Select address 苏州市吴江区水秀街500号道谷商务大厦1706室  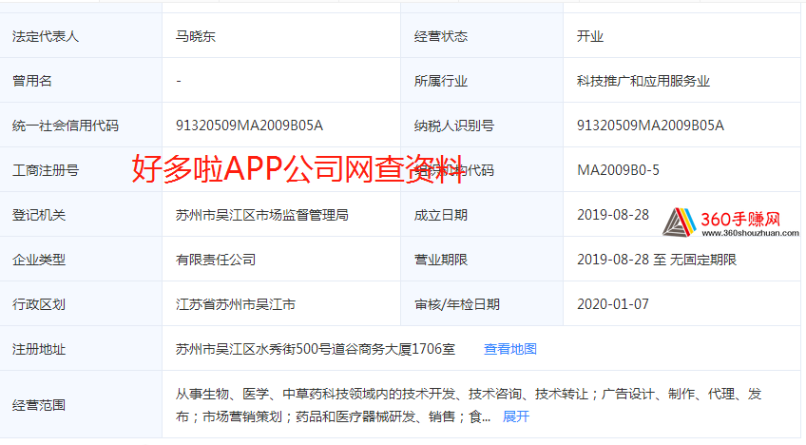click(316, 349)
